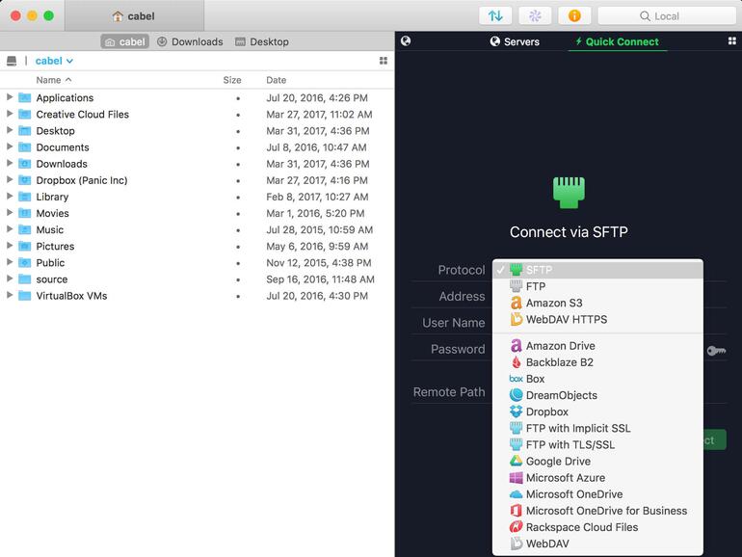Select Google Drive in the protocol menu
The width and height of the screenshot is (742, 557).
pos(558,462)
